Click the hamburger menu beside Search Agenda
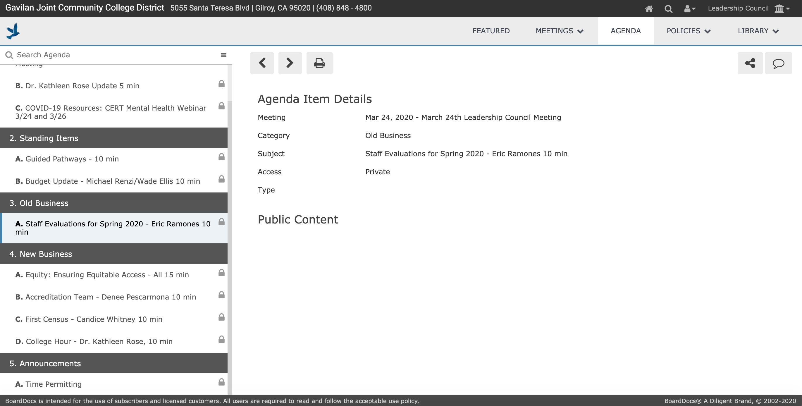 pos(223,55)
